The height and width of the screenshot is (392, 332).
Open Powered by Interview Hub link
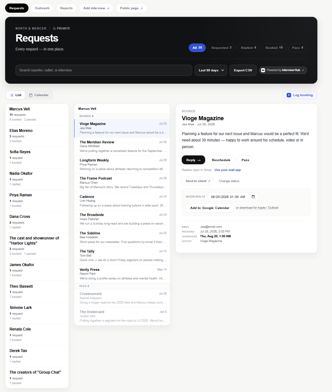click(283, 70)
